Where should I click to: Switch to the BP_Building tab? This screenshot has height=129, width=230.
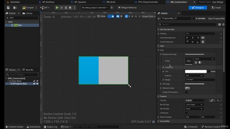point(47,2)
